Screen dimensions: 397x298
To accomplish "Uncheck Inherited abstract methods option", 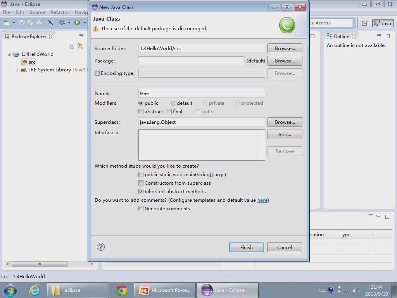I will [x=141, y=192].
